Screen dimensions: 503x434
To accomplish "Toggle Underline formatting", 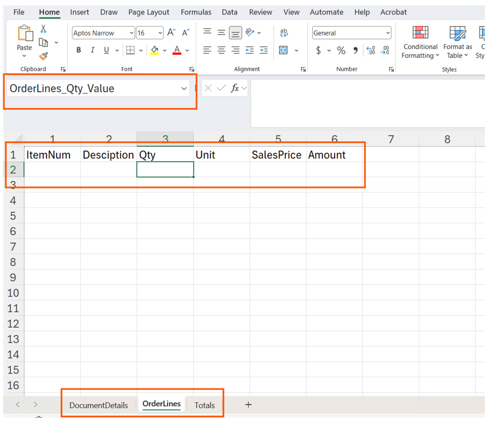I will (x=106, y=50).
